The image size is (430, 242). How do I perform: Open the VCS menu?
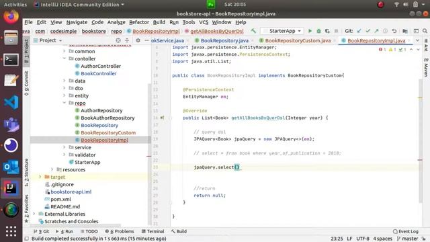[204, 22]
